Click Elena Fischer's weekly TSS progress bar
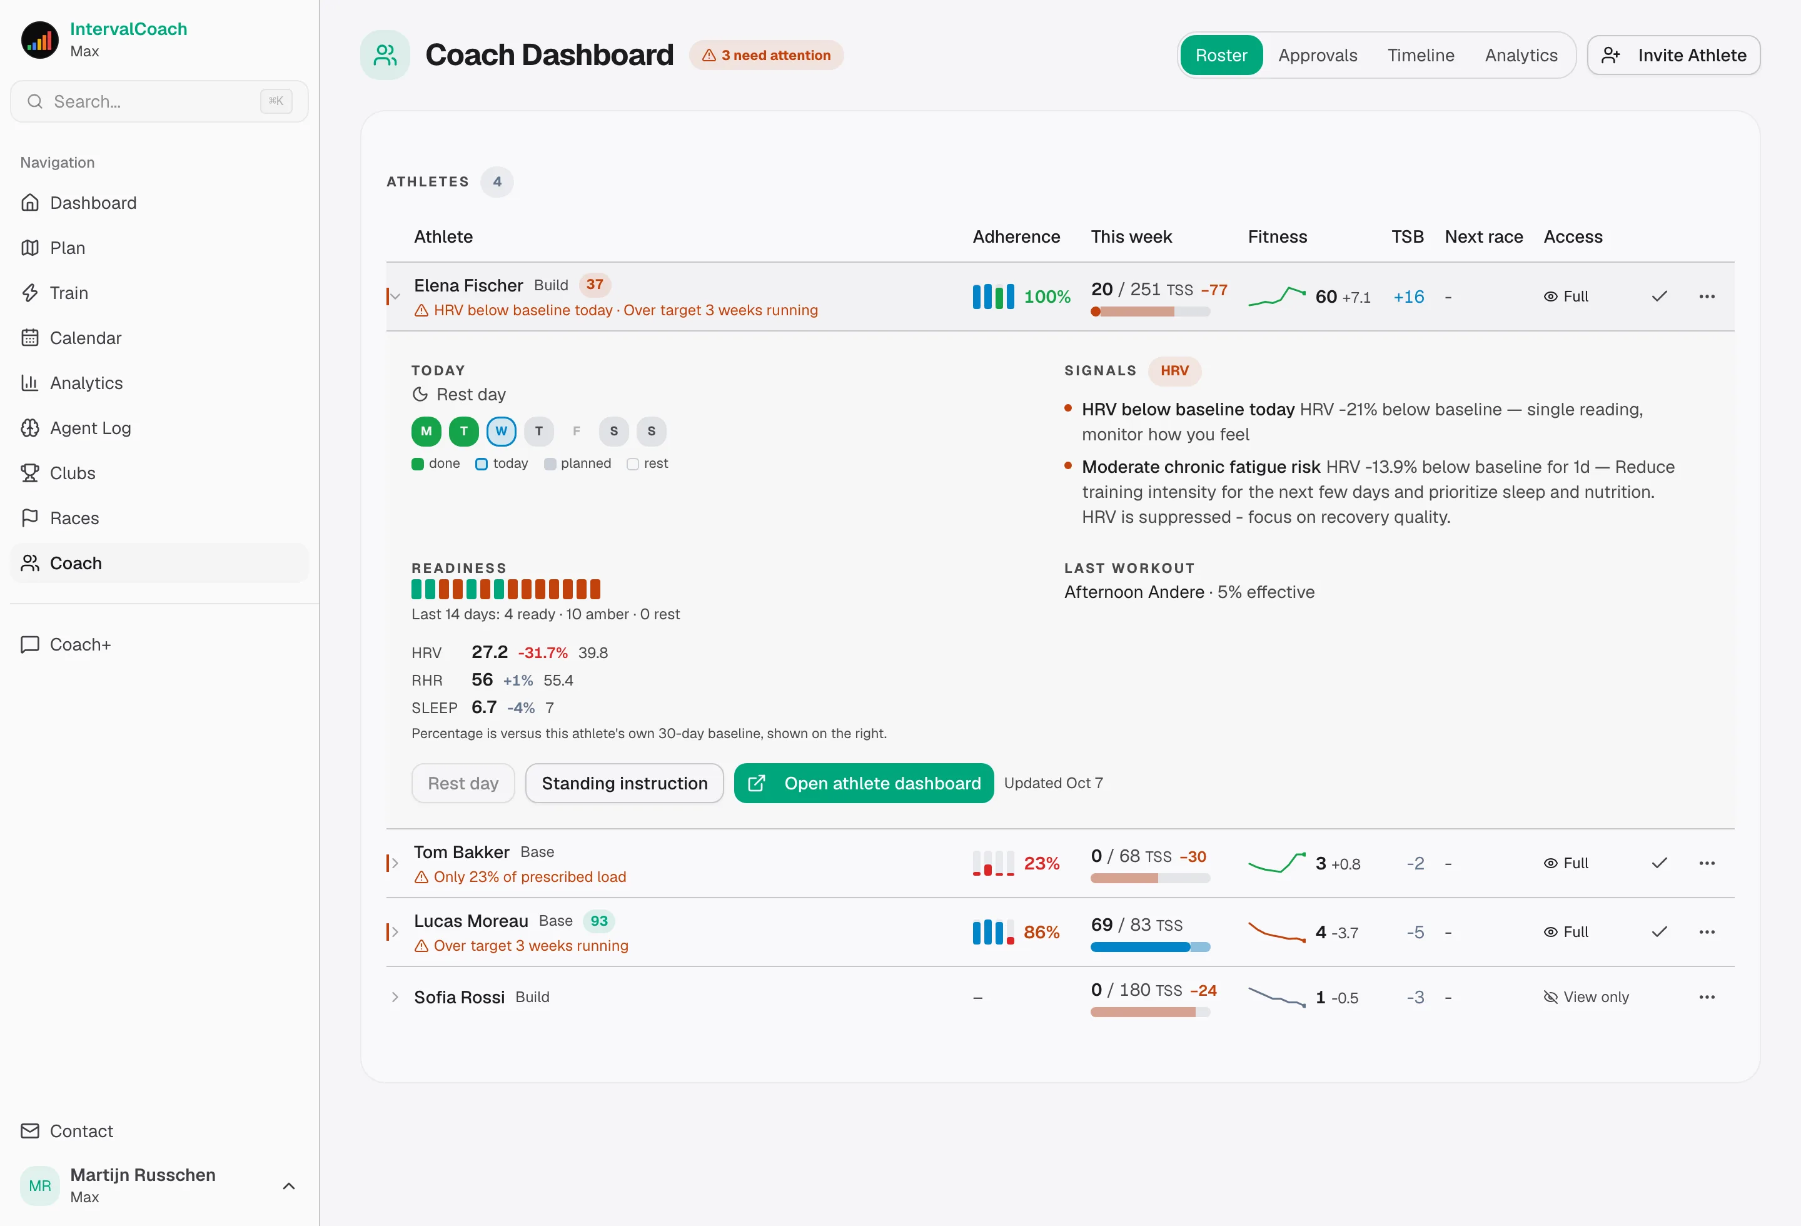The image size is (1801, 1226). click(x=1150, y=312)
